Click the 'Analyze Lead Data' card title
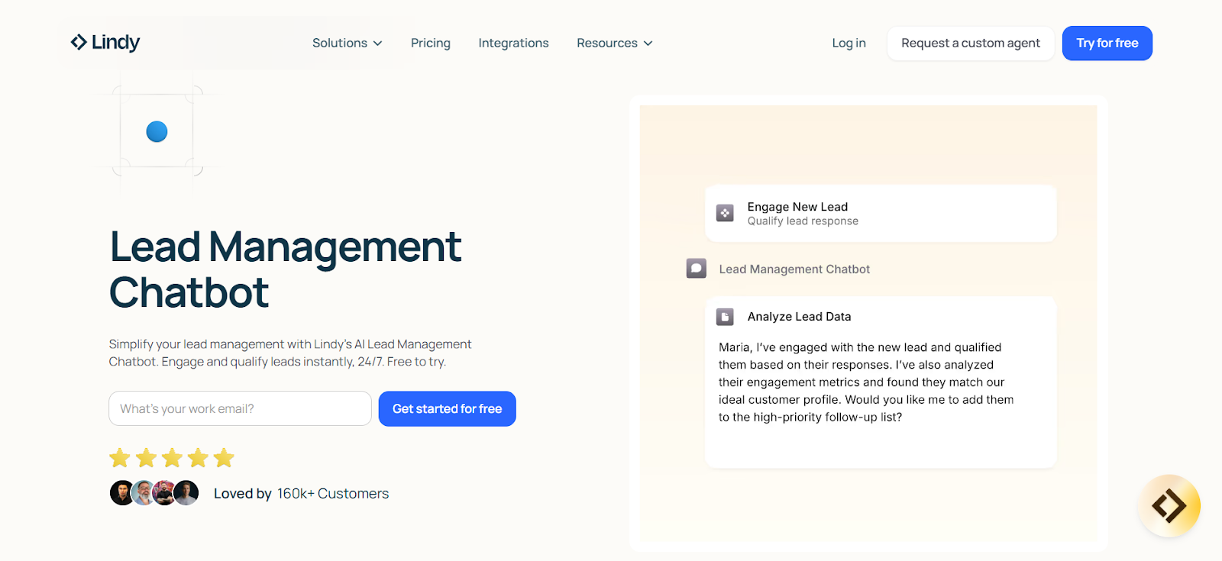Screen dimensions: 1222x561 point(799,317)
